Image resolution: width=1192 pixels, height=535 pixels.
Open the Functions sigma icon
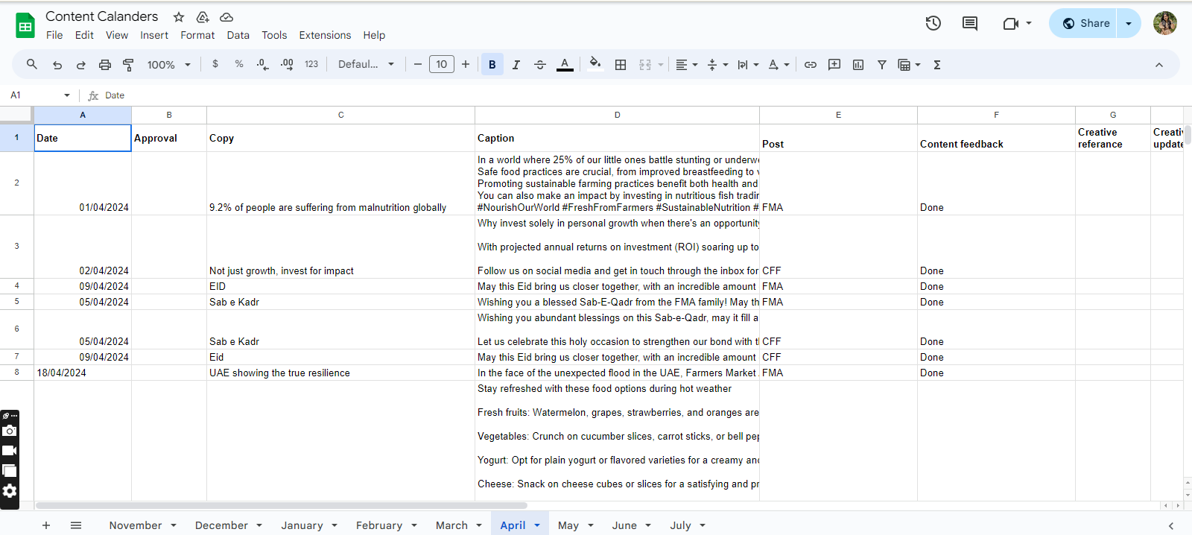coord(937,65)
